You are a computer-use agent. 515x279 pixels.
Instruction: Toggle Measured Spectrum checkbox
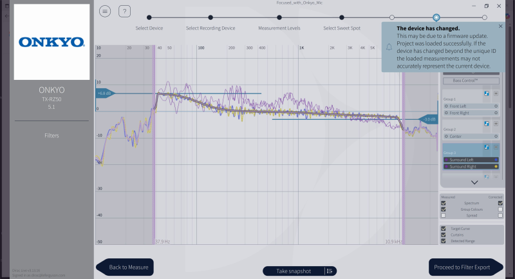click(443, 203)
